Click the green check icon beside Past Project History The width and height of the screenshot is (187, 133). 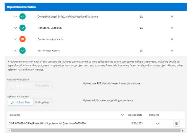click(23, 51)
